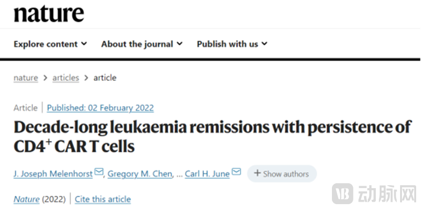The height and width of the screenshot is (209, 421).
Task: Open the Published: 02 February 2022 link
Action: click(100, 108)
